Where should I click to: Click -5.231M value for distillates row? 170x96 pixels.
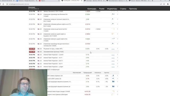(x=87, y=29)
